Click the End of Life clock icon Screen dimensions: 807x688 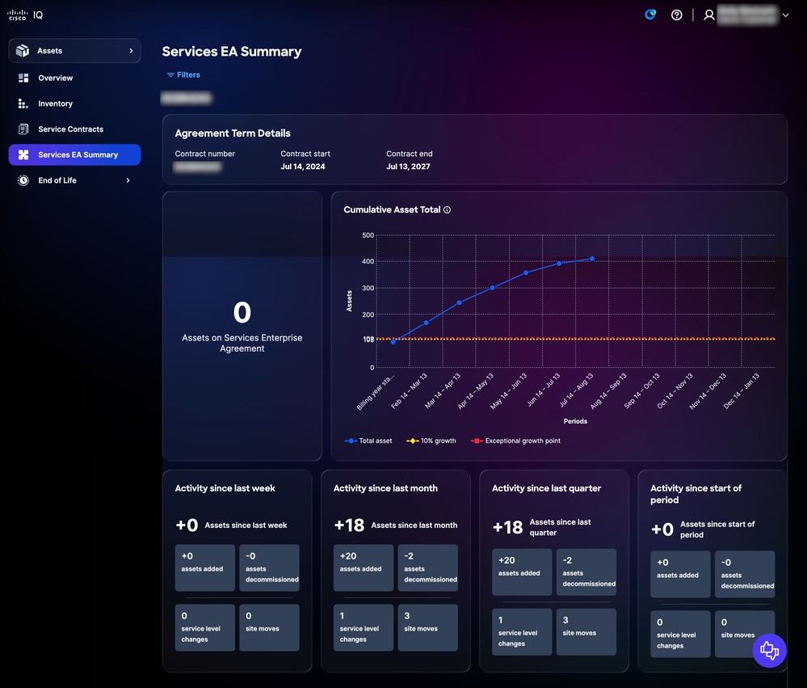23,180
